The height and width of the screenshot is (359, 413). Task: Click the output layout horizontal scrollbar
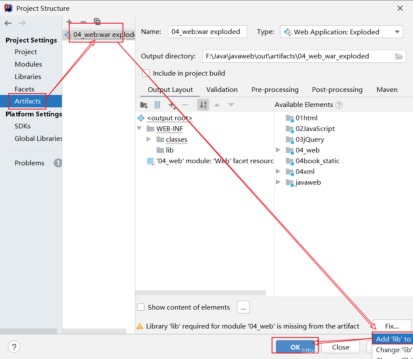pyautogui.click(x=200, y=293)
